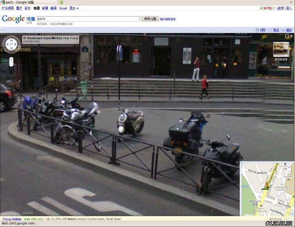
Task: Click the envelope send icon
Action: click(270, 30)
